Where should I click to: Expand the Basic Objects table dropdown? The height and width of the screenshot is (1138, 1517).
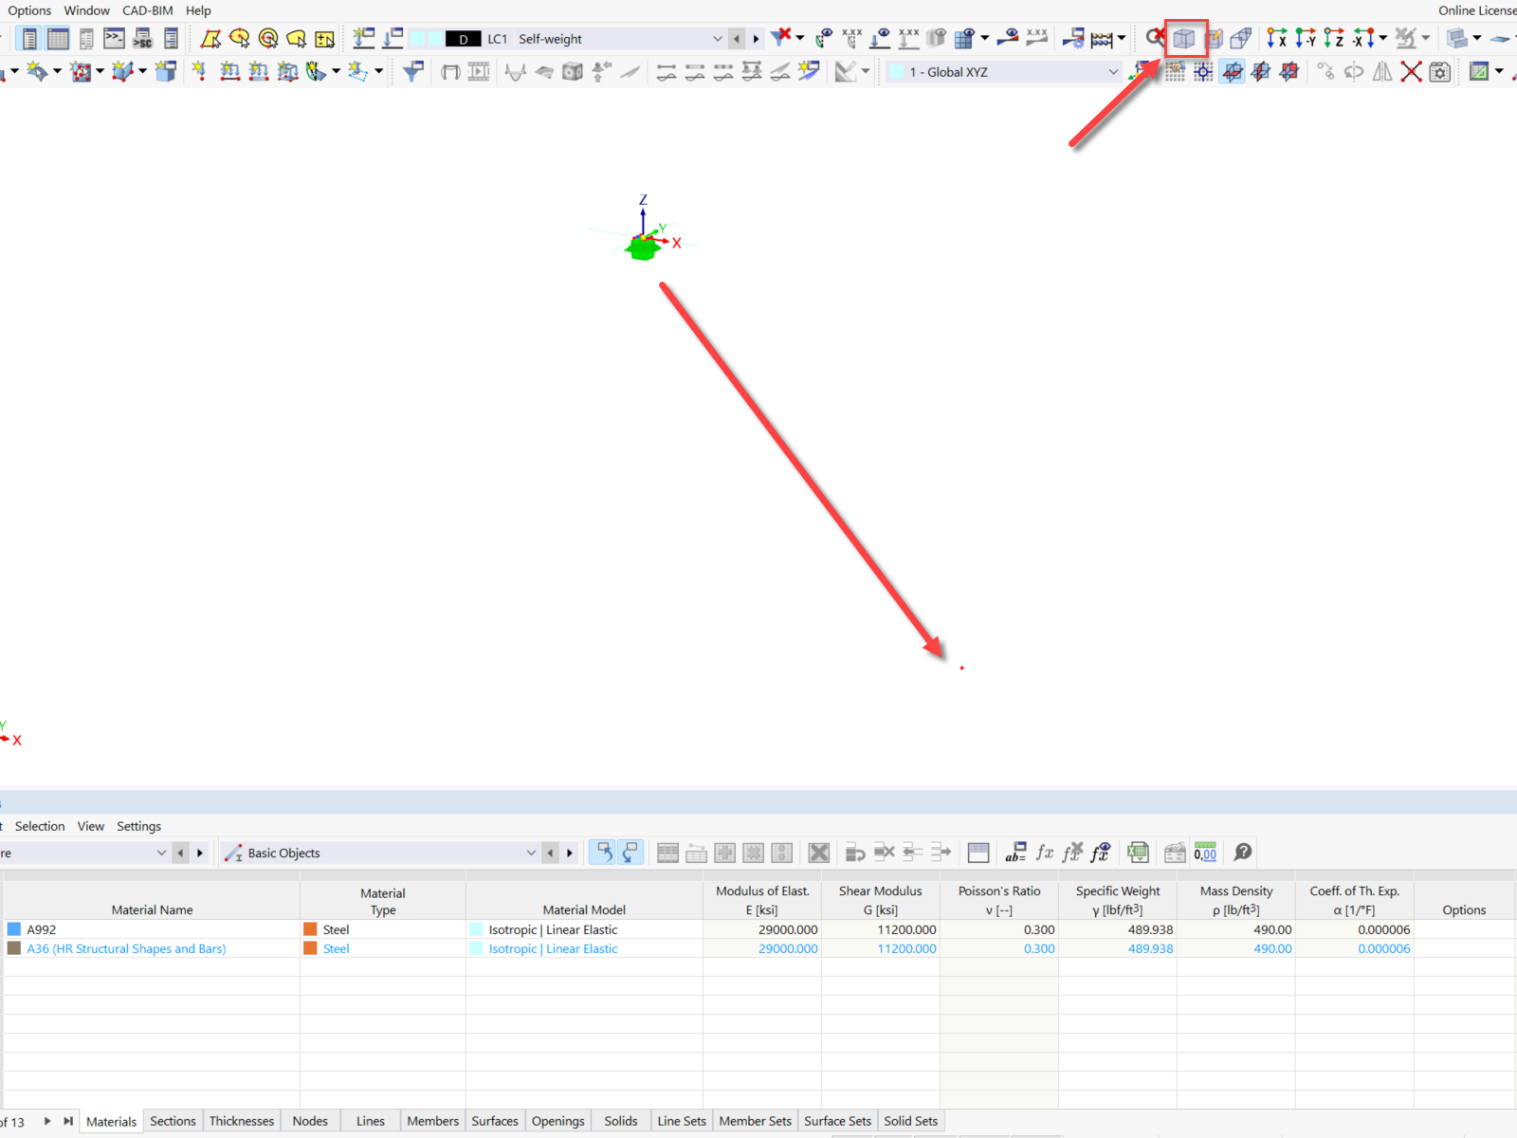531,853
